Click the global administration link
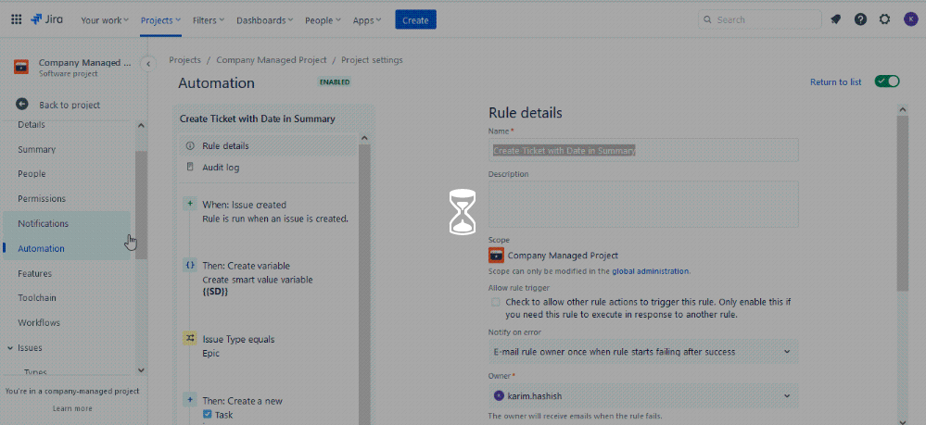 (x=650, y=271)
